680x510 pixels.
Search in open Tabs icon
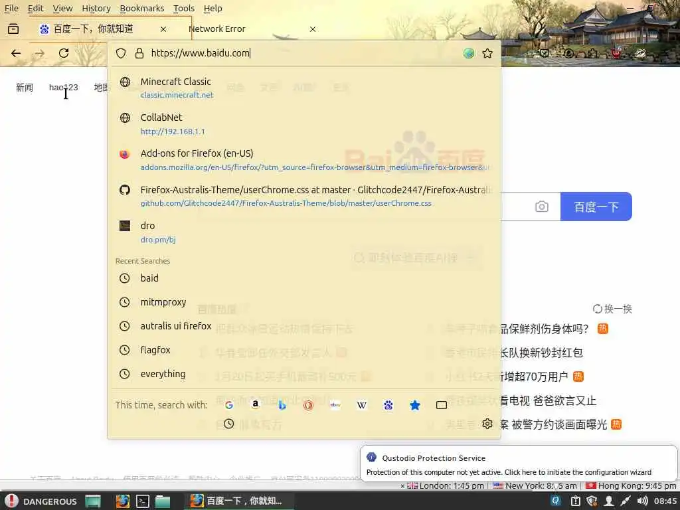click(442, 405)
